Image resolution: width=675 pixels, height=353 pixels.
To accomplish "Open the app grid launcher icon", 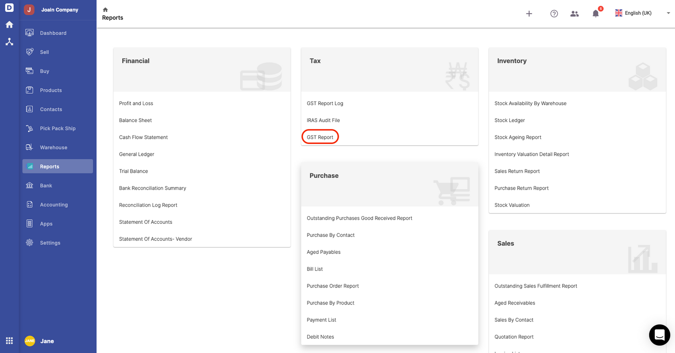I will point(9,341).
